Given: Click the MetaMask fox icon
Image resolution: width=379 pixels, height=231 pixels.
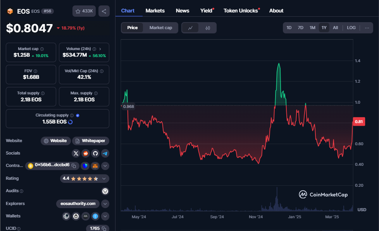Looking at the screenshot, I should tap(95, 166).
